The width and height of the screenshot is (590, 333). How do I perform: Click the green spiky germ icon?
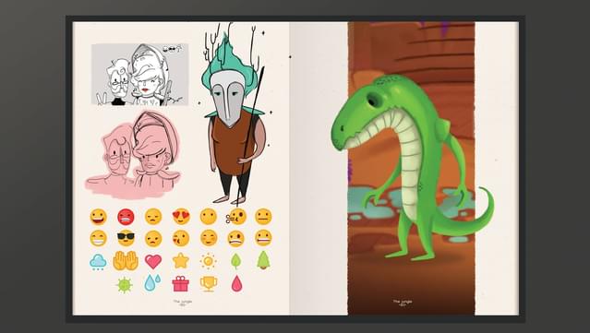(x=125, y=285)
